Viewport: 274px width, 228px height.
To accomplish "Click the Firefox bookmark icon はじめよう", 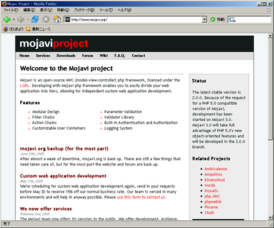I will pos(13,29).
